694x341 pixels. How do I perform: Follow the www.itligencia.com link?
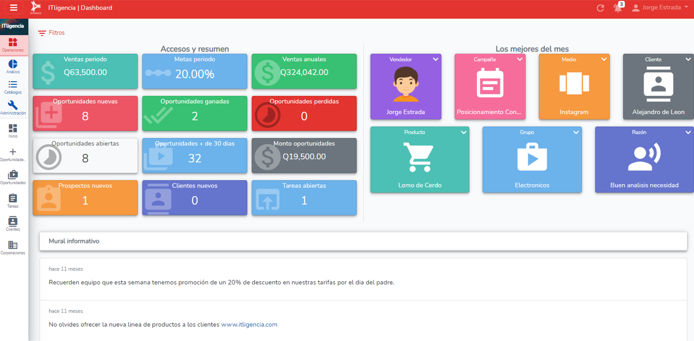249,325
